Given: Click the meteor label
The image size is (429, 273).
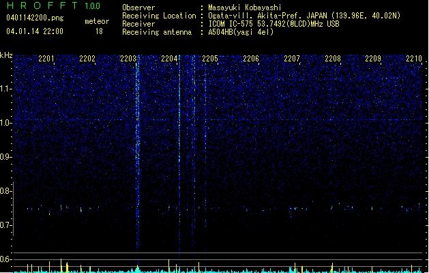Looking at the screenshot, I should click(97, 21).
